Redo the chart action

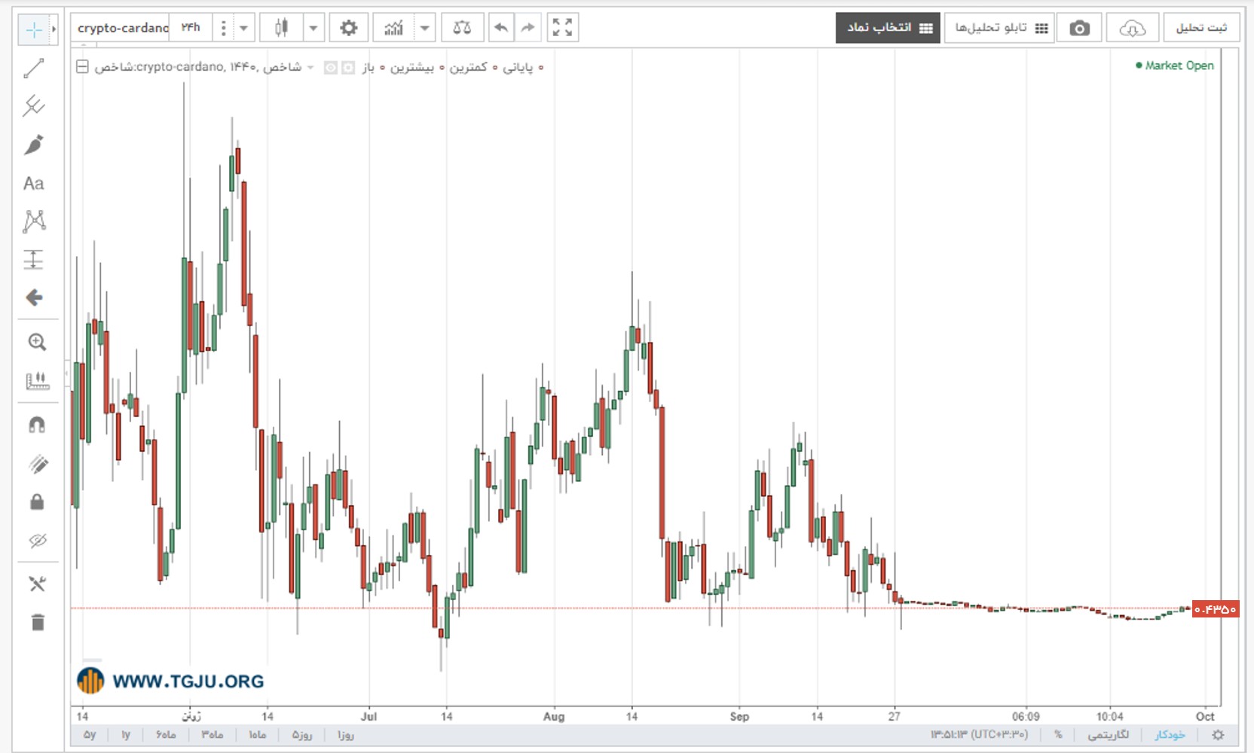point(528,28)
